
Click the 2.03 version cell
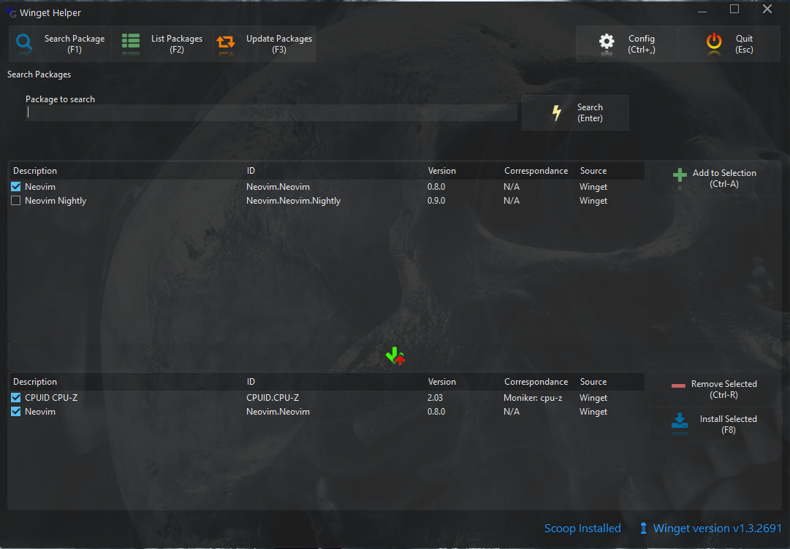(x=436, y=398)
